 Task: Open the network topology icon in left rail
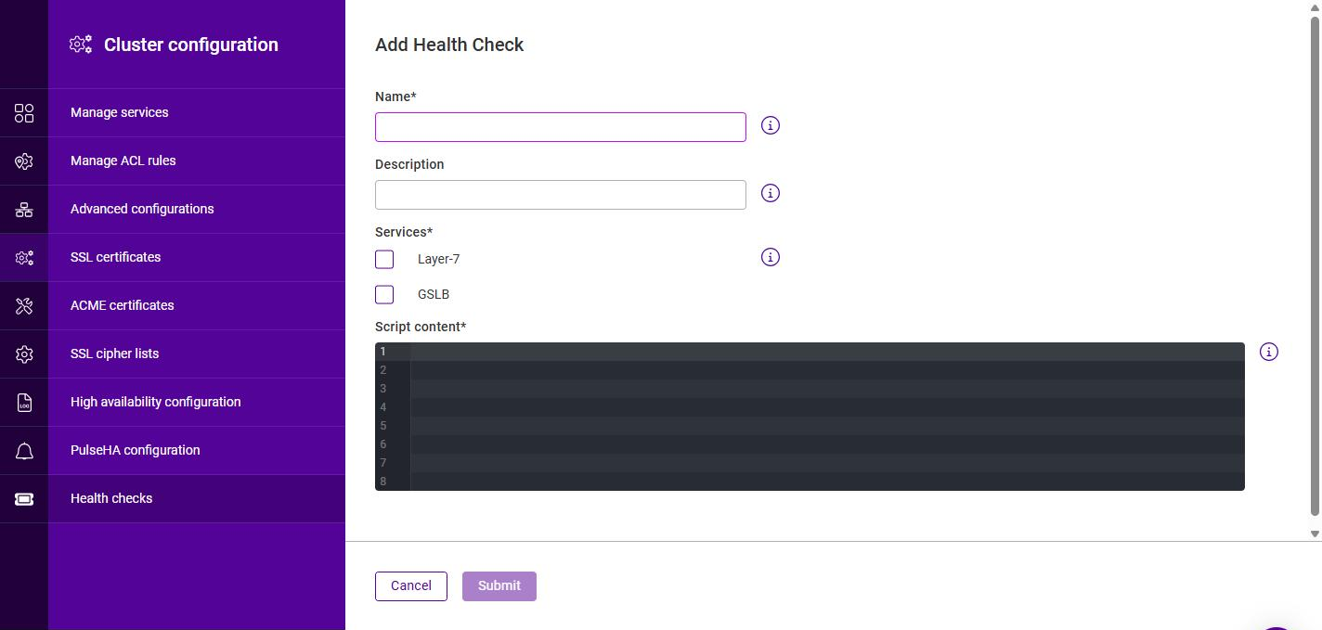(24, 210)
